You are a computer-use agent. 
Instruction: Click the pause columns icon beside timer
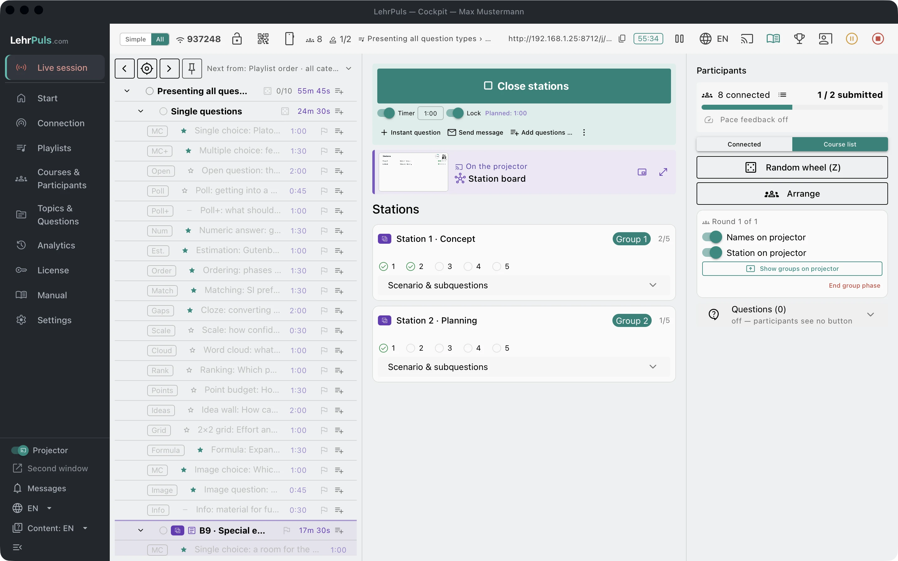pos(679,39)
